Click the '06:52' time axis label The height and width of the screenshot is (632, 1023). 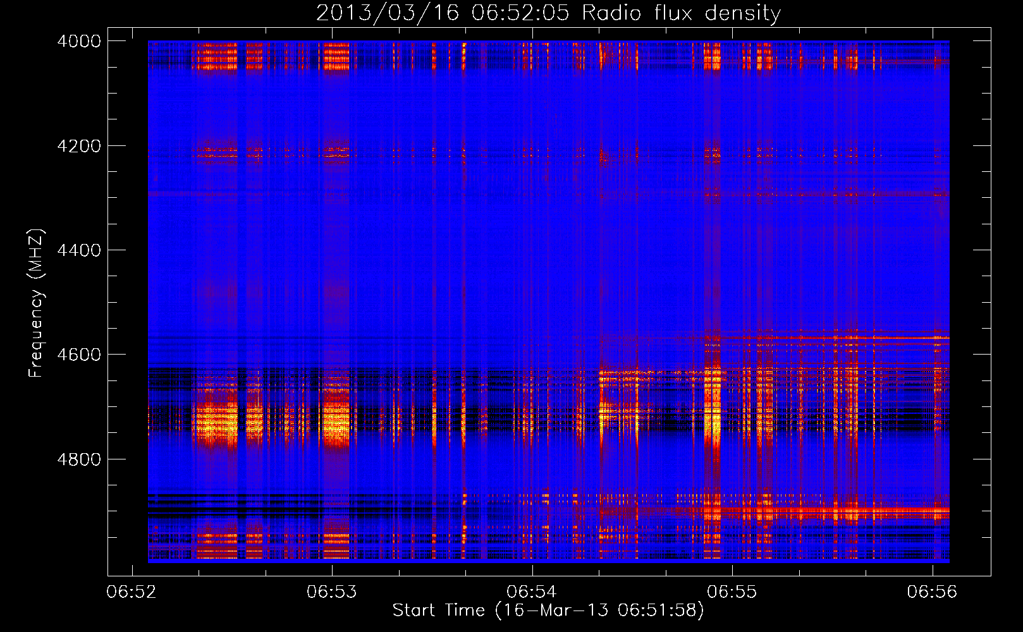coord(132,592)
